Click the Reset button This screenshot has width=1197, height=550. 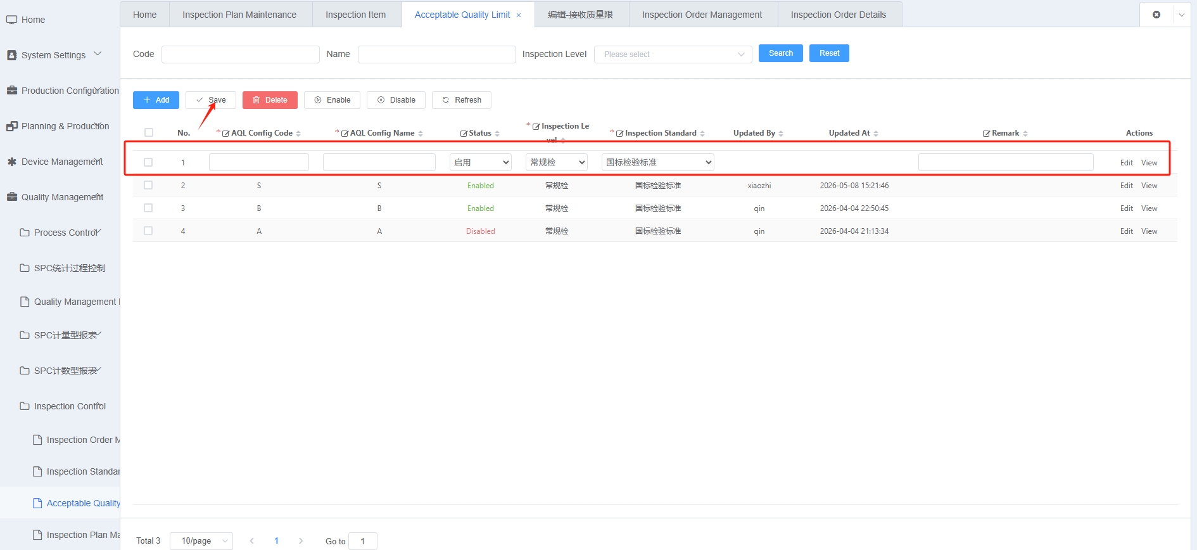tap(829, 53)
